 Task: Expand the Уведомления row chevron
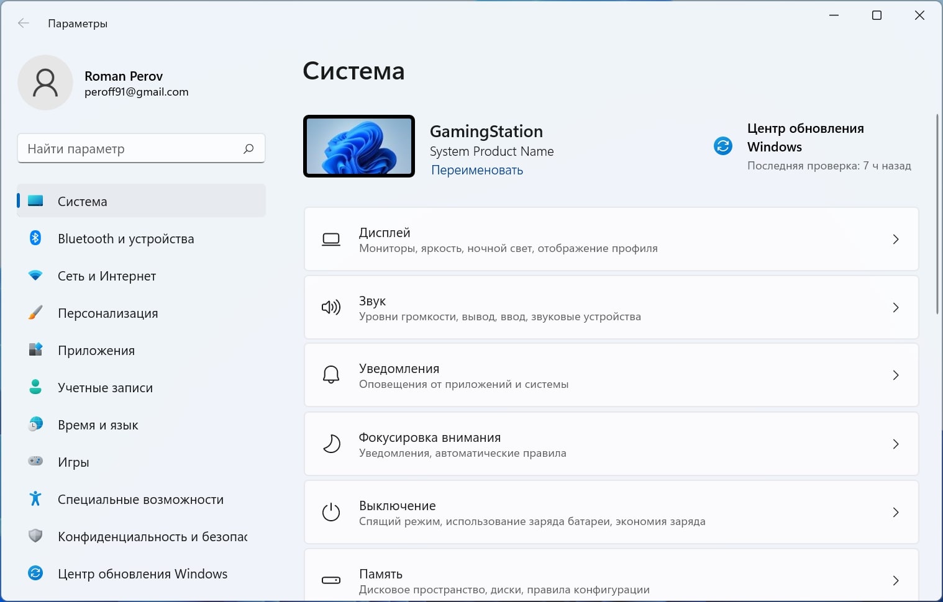point(896,375)
